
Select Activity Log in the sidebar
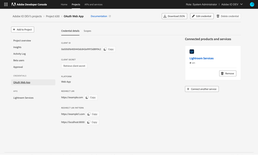20,54
